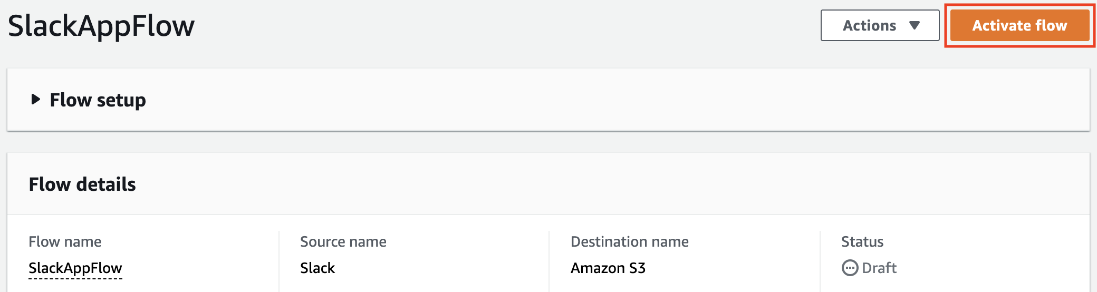The height and width of the screenshot is (292, 1097).
Task: Click the Draft status text
Action: pos(879,268)
